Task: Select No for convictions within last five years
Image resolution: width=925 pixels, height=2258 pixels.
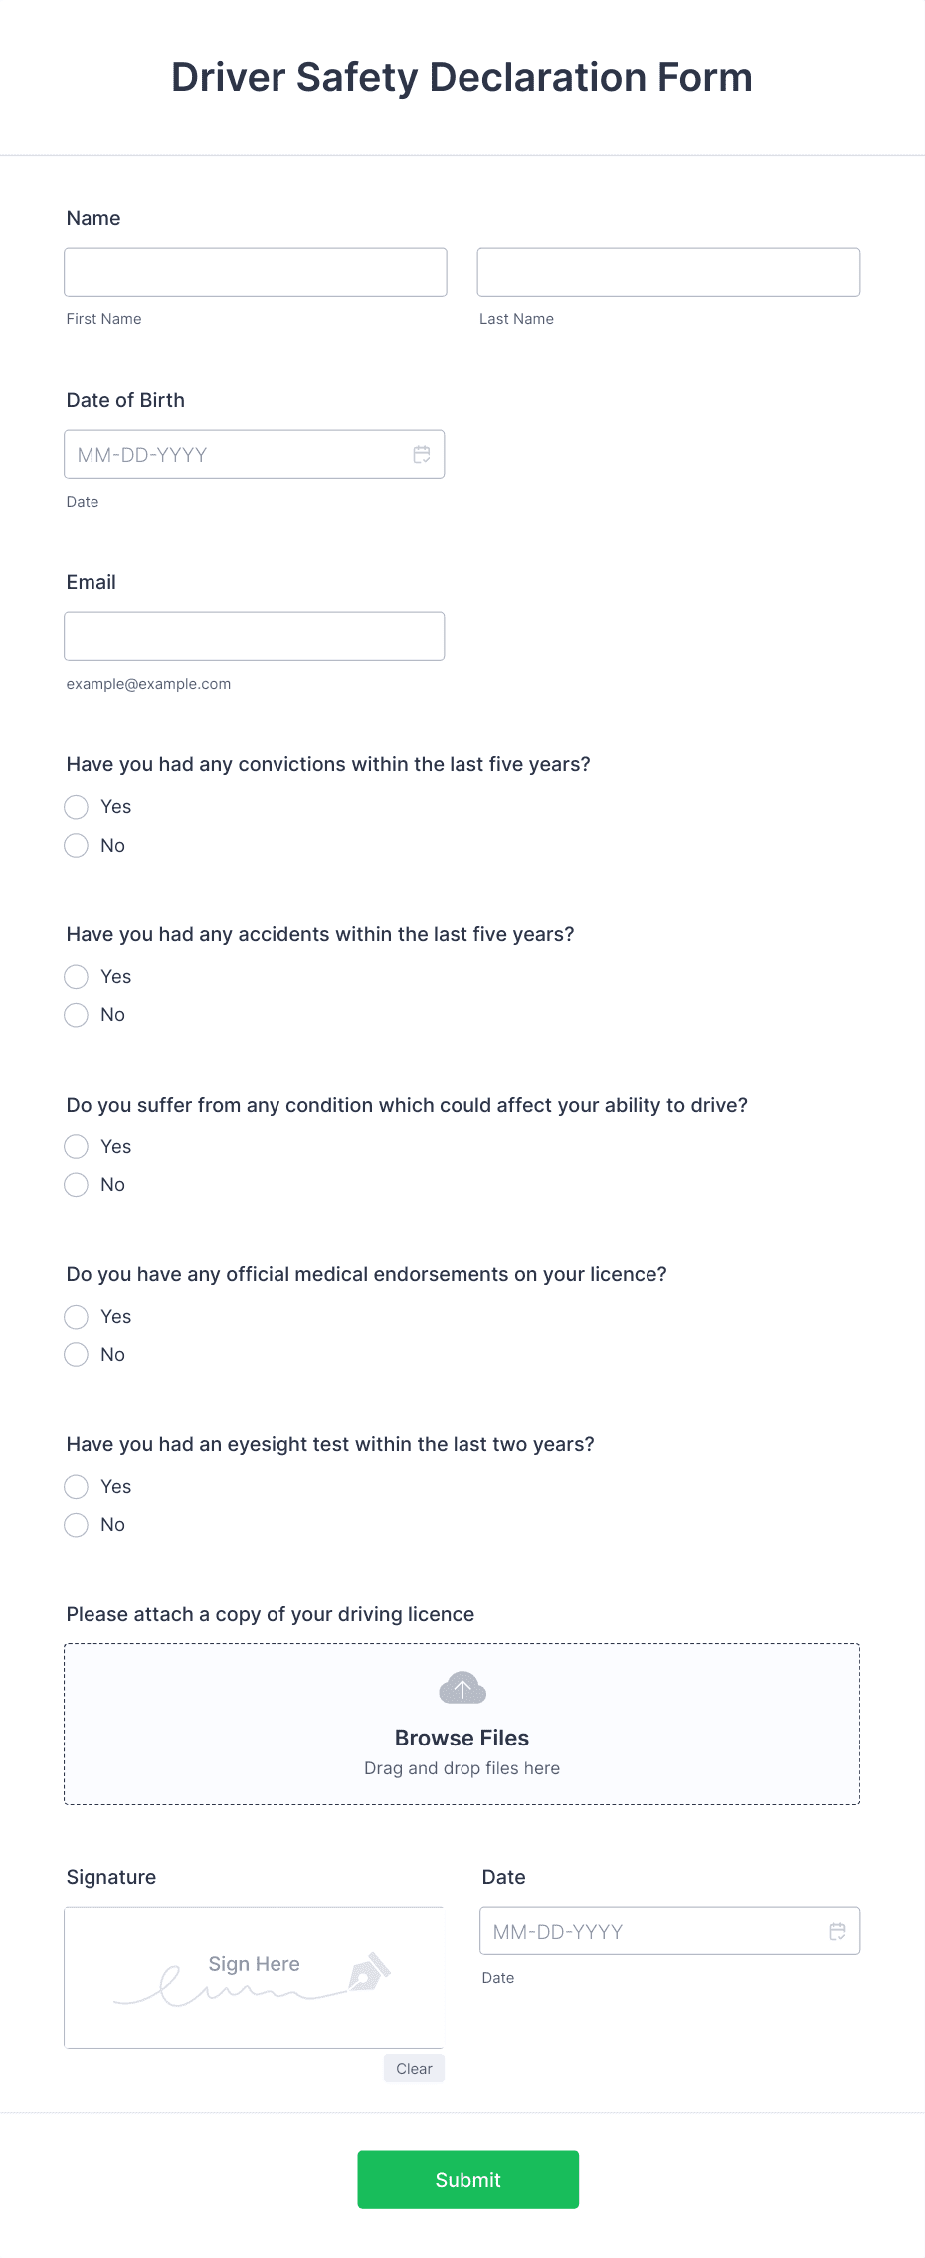Action: [x=76, y=845]
